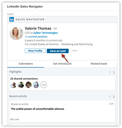This screenshot has width=122, height=128.
Task: Click the 'SALES NAVIGATOR' header text
Action: point(30,19)
